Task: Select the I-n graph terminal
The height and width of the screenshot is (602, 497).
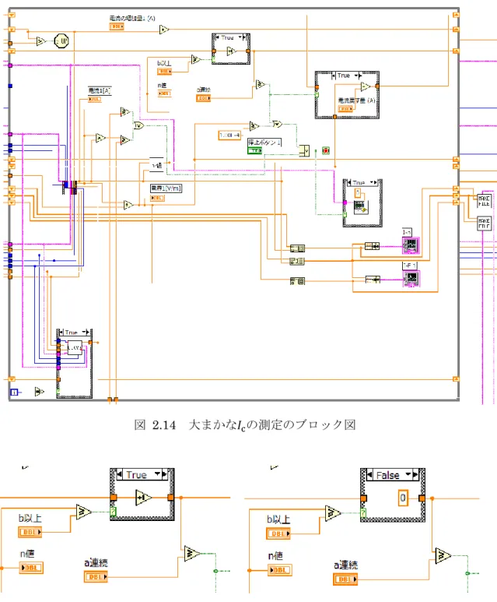Action: [x=411, y=246]
